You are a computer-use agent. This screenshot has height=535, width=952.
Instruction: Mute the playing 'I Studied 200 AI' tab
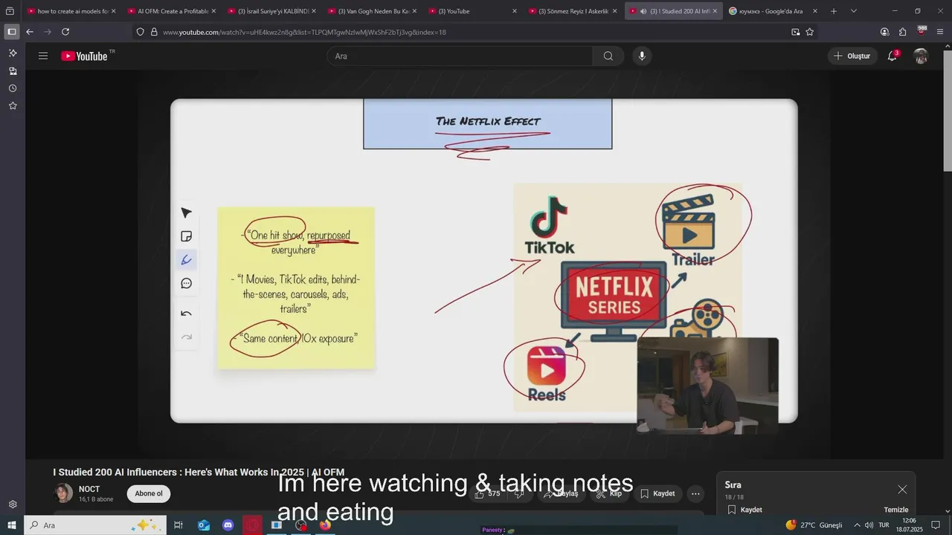pyautogui.click(x=643, y=11)
